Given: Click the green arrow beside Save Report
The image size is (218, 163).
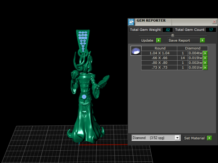Looking at the screenshot, I should pyautogui.click(x=203, y=40).
